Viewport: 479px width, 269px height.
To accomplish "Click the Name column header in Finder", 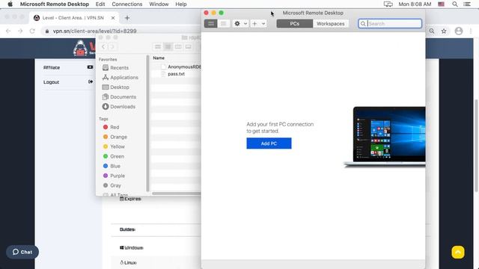I will 159,58.
